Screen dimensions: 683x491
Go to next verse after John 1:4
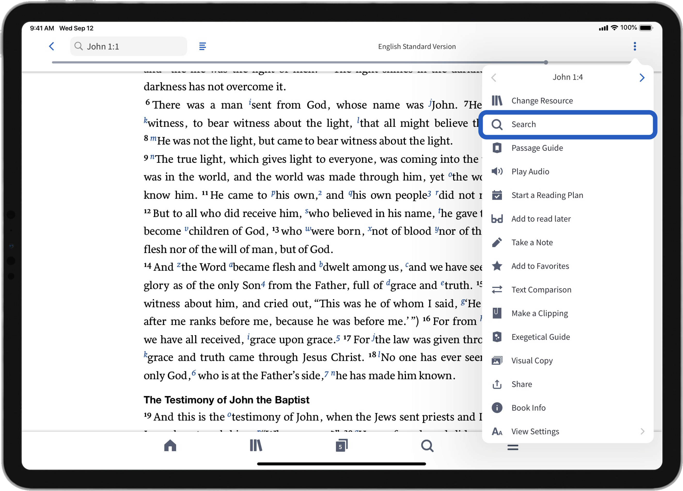(642, 78)
